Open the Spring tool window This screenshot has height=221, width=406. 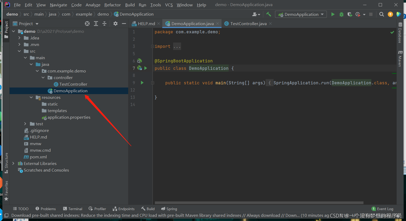click(x=169, y=209)
